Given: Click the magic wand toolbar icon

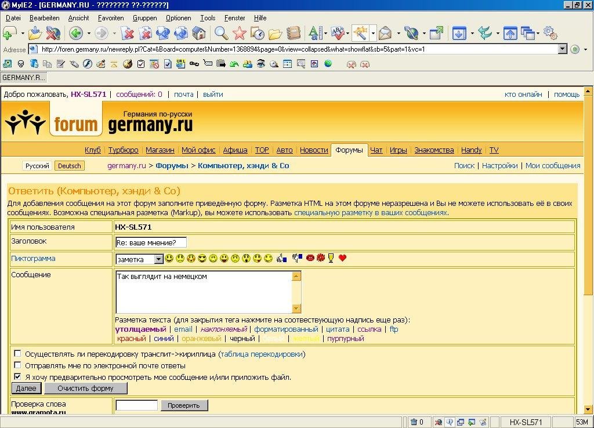Looking at the screenshot, I should 360,33.
